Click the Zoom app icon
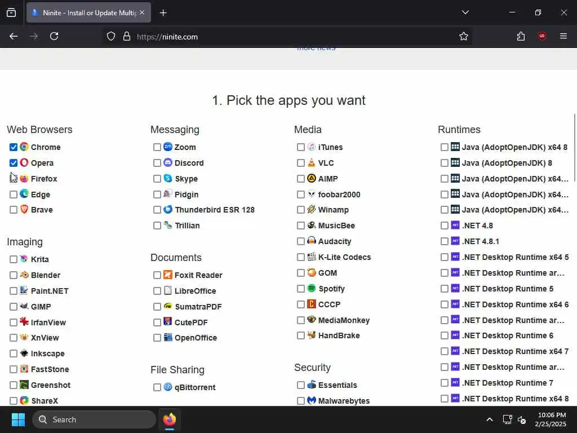577x433 pixels. [x=168, y=147]
